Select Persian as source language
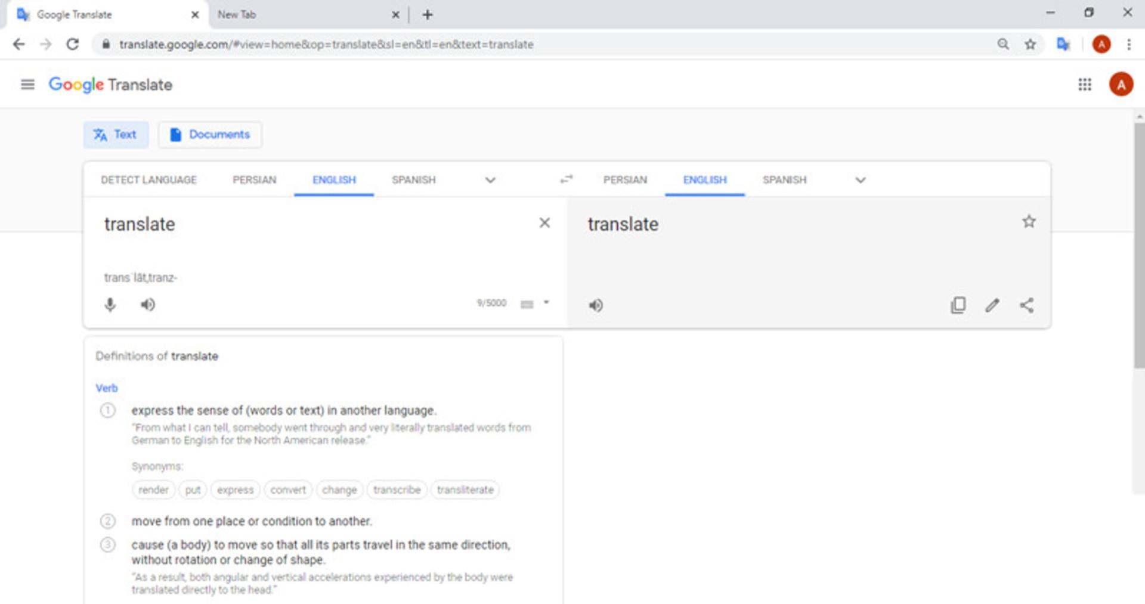The width and height of the screenshot is (1145, 604). 255,180
